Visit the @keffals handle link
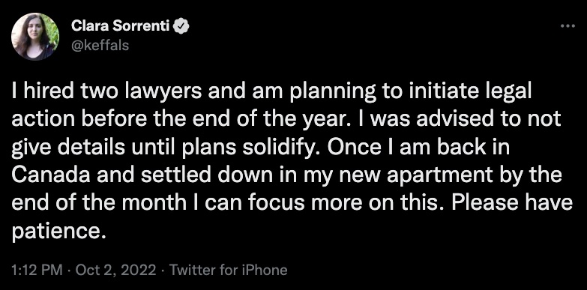Image resolution: width=587 pixels, height=290 pixels. pyautogui.click(x=100, y=45)
